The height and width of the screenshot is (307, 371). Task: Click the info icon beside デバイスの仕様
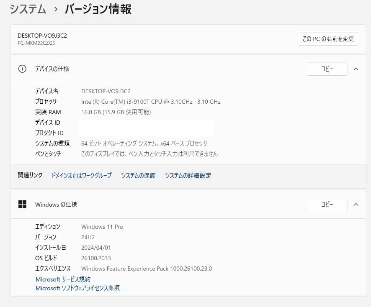coord(22,69)
